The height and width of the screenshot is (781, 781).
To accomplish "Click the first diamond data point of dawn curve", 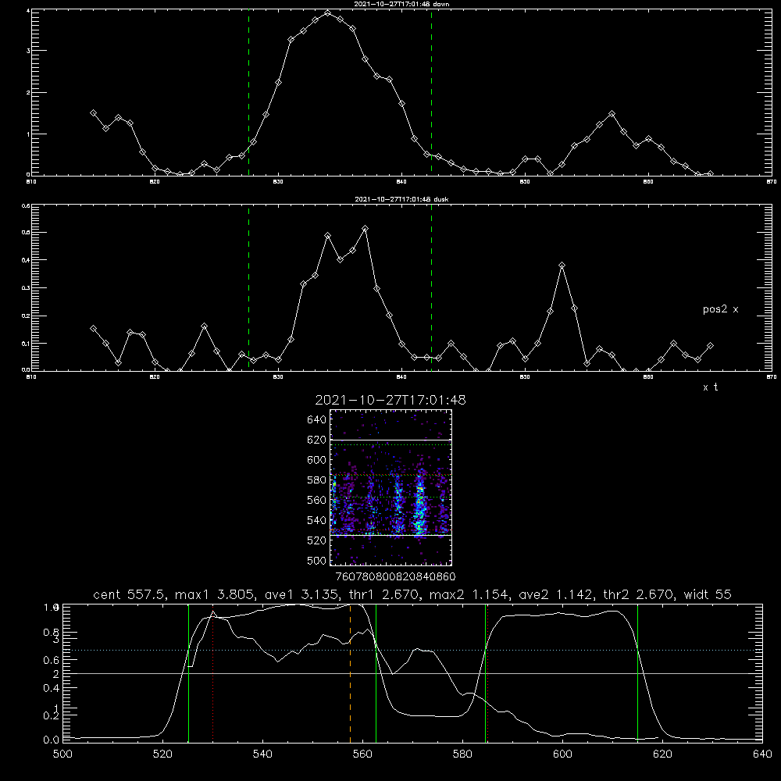I will (x=93, y=113).
